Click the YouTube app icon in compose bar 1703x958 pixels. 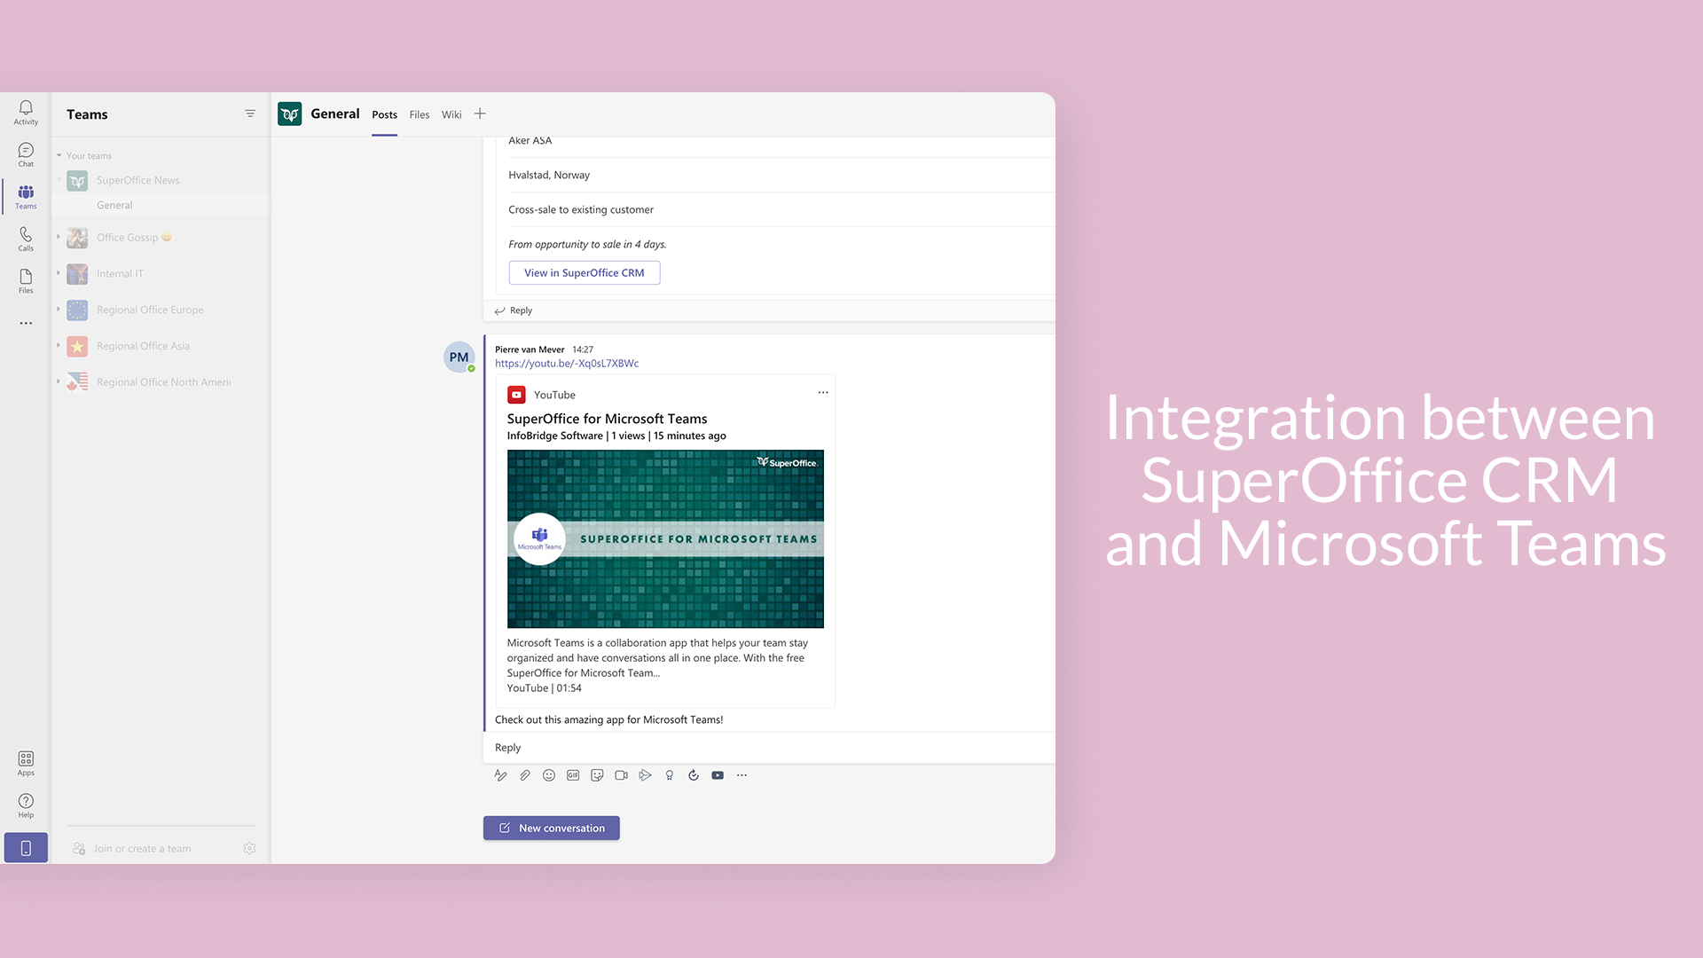pos(718,775)
